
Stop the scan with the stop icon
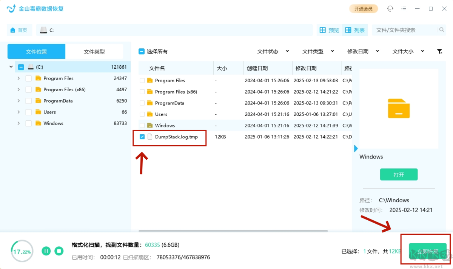point(59,251)
